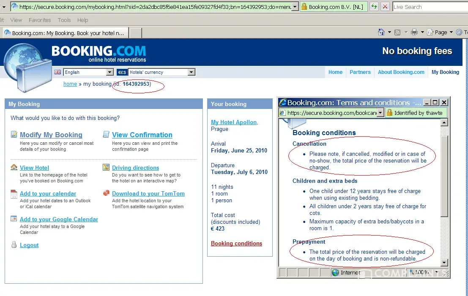This screenshot has width=468, height=296.
Task: Open the red Booking conditions link
Action: [236, 244]
